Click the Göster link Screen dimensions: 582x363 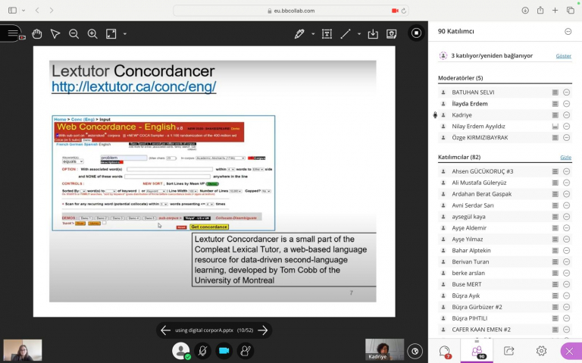point(564,55)
